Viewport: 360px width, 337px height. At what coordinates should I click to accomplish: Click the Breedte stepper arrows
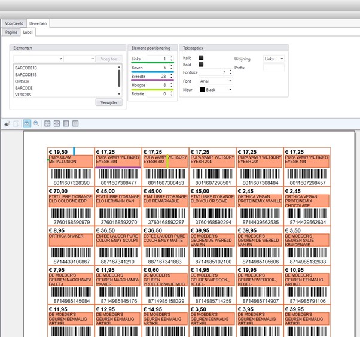[x=171, y=77]
